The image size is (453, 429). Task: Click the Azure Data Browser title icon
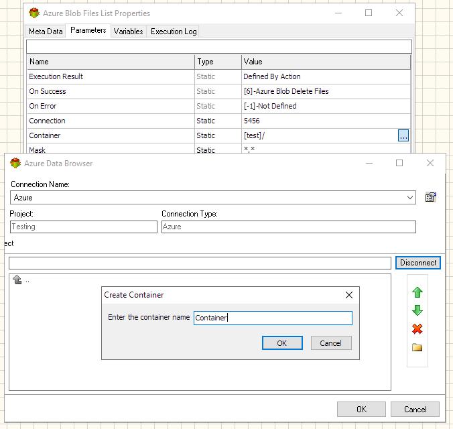(x=15, y=163)
